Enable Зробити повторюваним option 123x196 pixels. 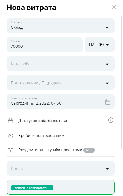point(61,136)
